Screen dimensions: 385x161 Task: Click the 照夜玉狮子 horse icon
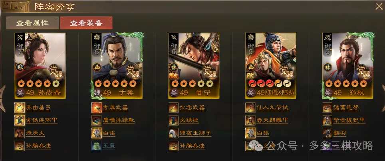173,133
